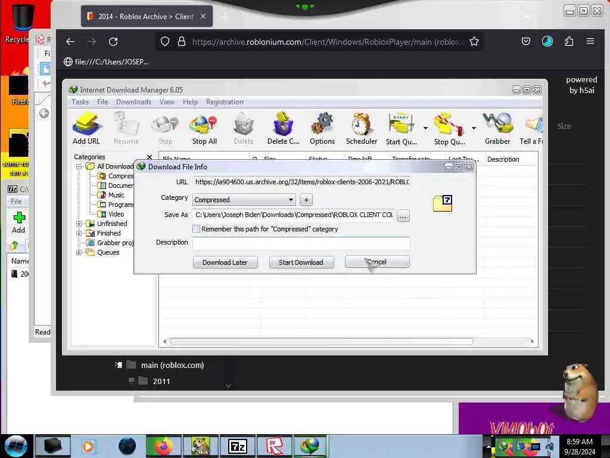Select the Video category
The height and width of the screenshot is (458, 610).
(116, 214)
